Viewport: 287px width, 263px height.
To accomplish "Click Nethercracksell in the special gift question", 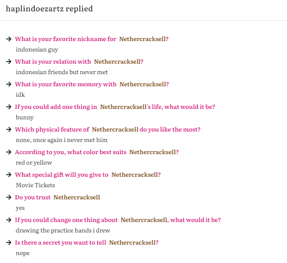I will 135,175.
